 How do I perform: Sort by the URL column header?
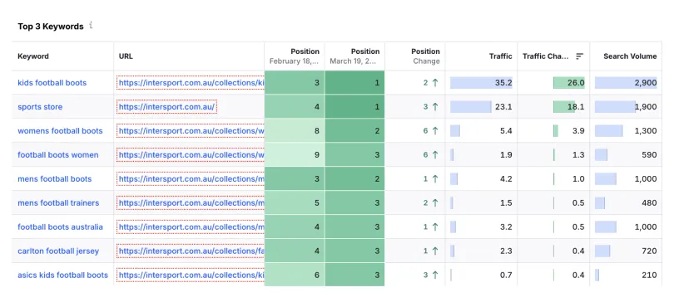126,56
